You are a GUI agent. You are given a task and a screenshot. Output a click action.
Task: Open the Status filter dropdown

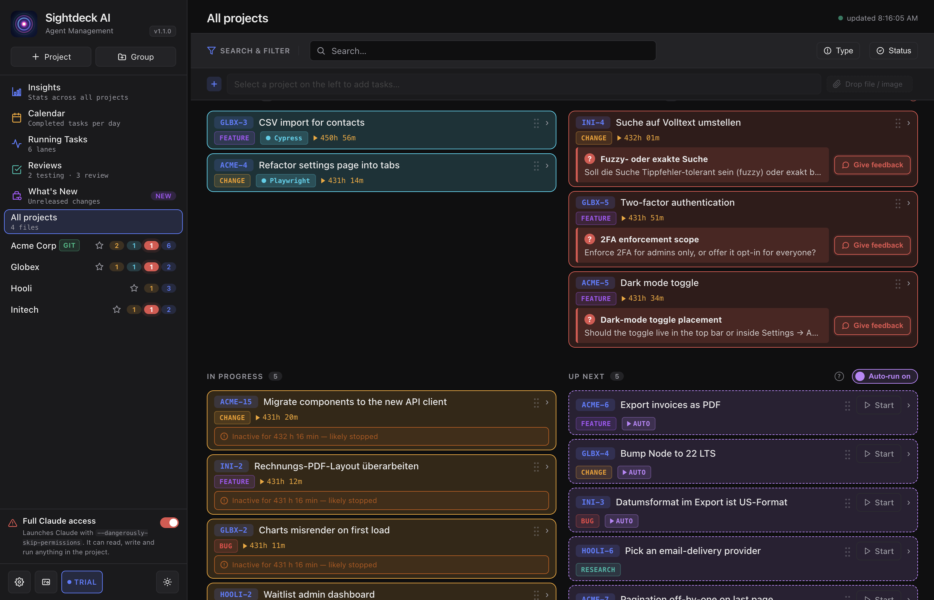893,51
